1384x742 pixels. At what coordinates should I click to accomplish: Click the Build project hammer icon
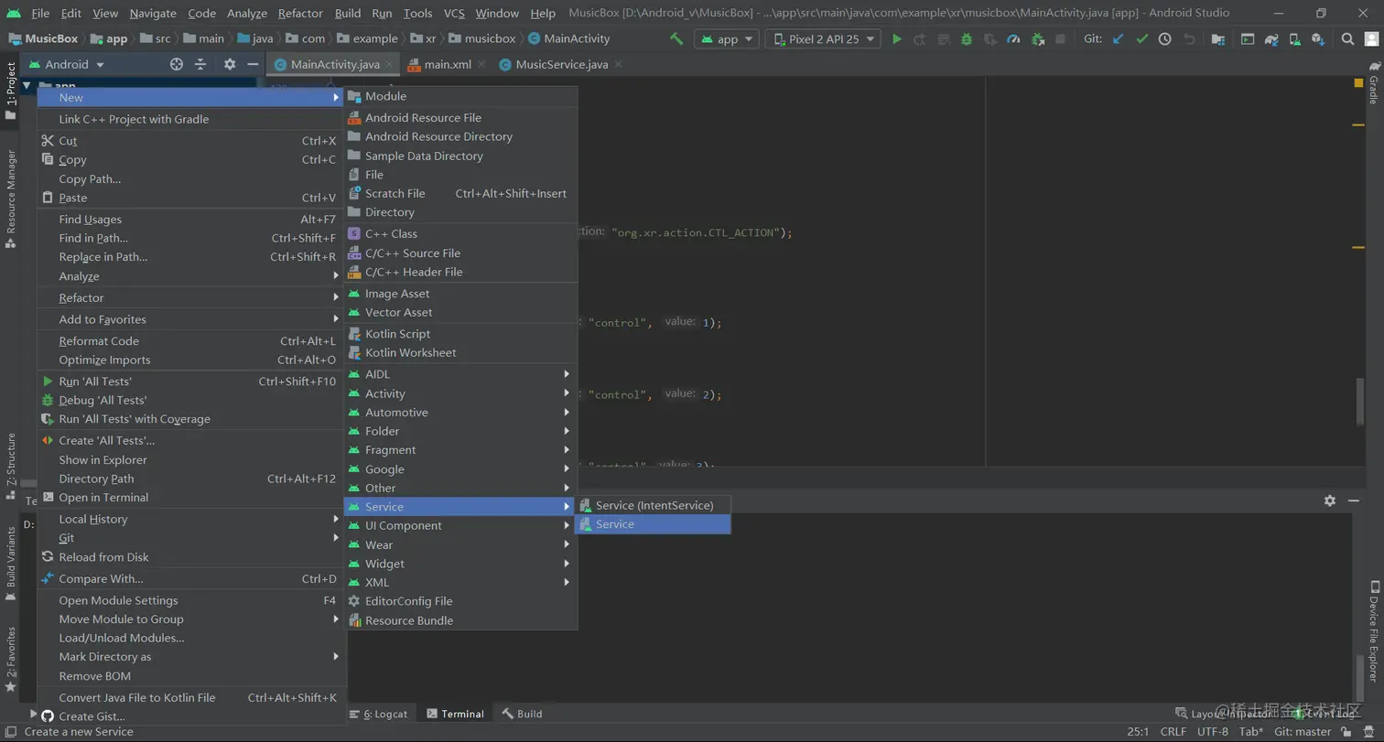click(676, 39)
